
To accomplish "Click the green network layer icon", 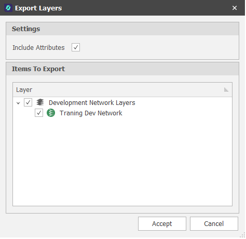I will coord(51,113).
